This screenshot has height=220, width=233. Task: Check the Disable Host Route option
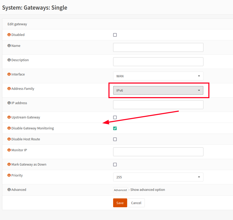tap(115, 139)
